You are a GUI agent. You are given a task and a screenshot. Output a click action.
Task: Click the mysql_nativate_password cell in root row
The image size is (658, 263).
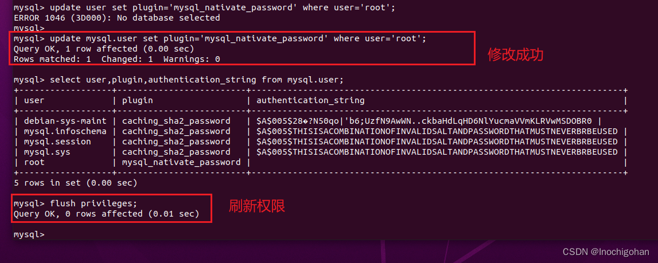(181, 162)
